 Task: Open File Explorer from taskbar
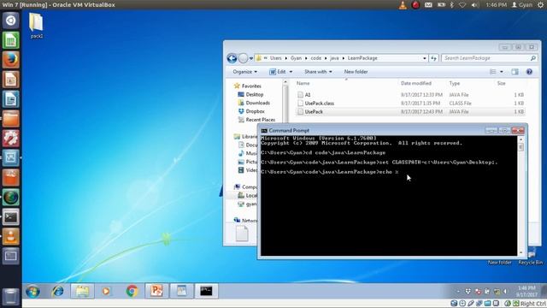[x=82, y=291]
